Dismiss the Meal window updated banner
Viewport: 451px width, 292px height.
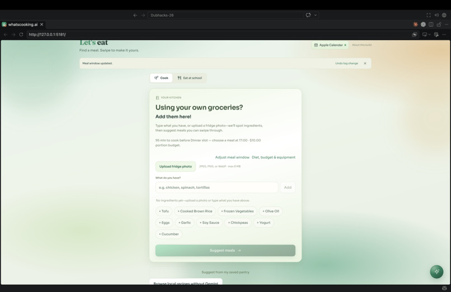click(365, 63)
